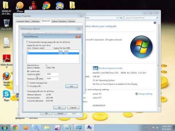Open the unnamed folder icon on desktop
175x131 pixels.
[72, 5]
